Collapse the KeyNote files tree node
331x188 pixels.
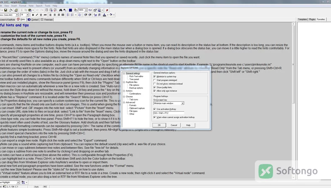[x=124, y=82]
